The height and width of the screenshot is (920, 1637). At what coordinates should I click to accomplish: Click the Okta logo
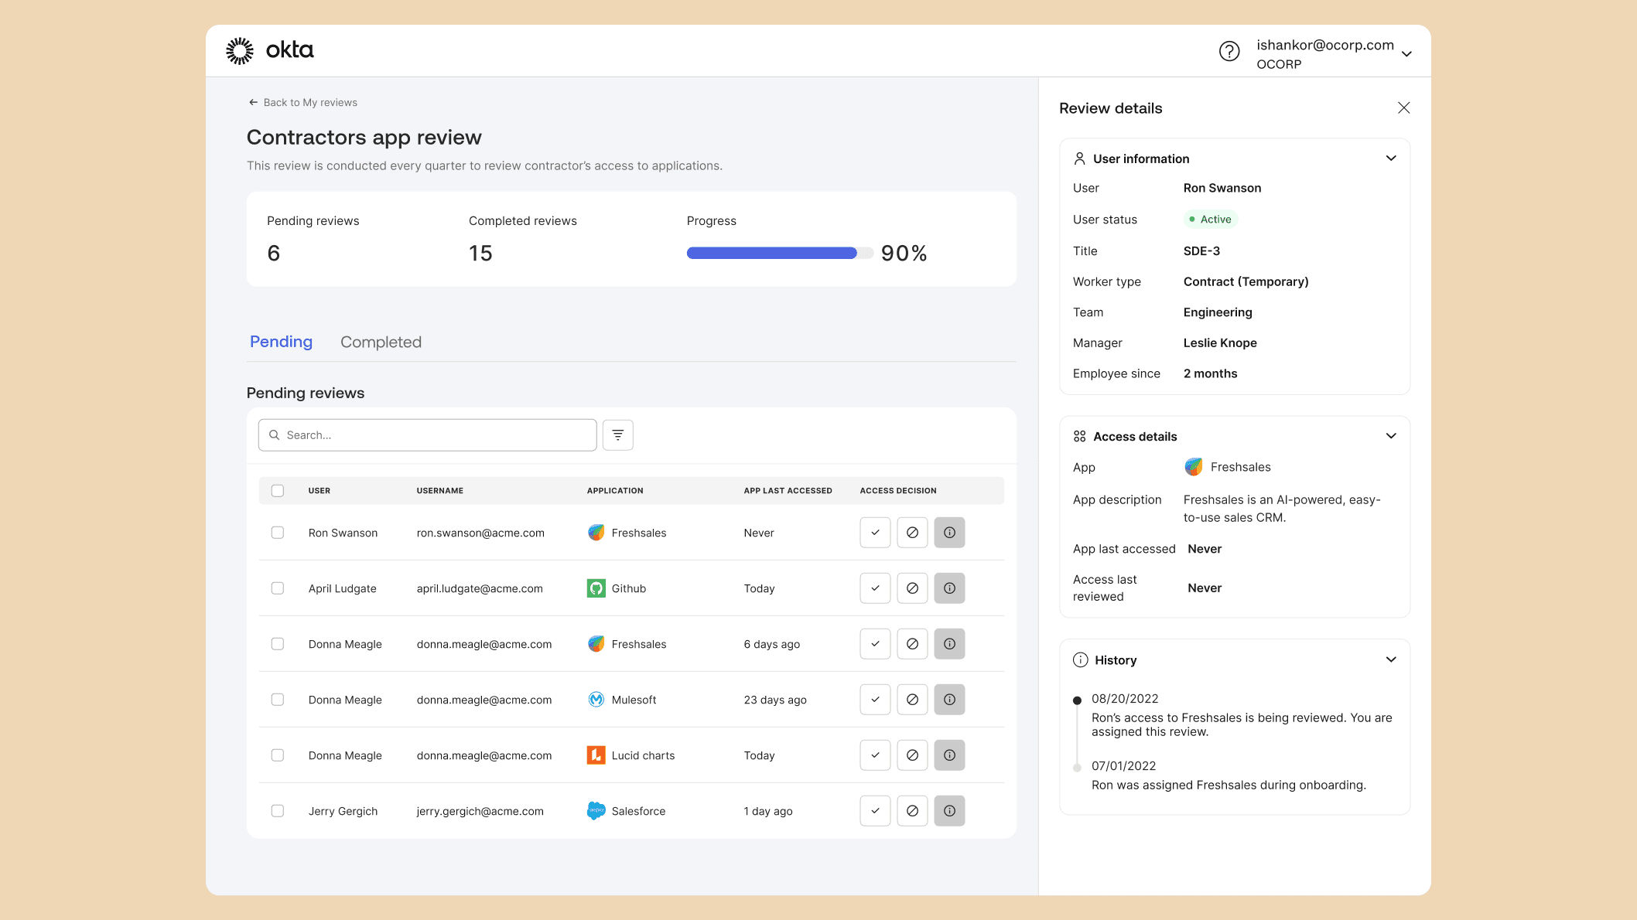click(x=270, y=51)
